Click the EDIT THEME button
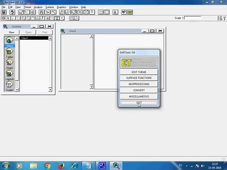Image resolution: width=227 pixels, height=170 pixels. click(139, 72)
